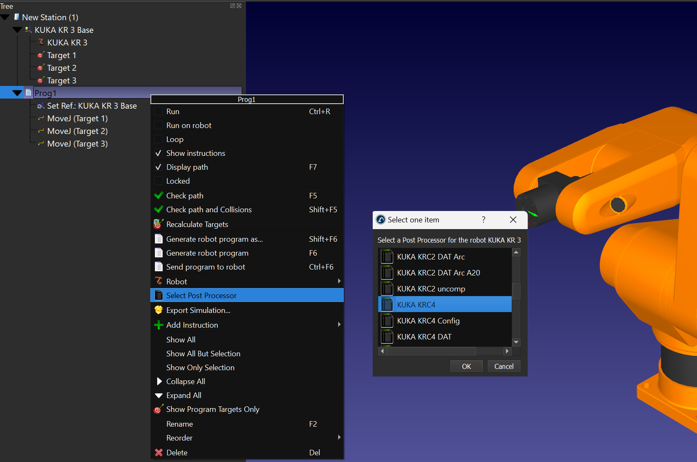The height and width of the screenshot is (462, 697).
Task: Toggle the Show instructions checkbox
Action: [158, 153]
